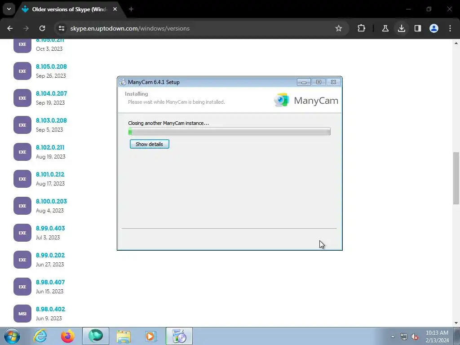This screenshot has width=460, height=345.
Task: Click the ManyCam installation progress bar
Action: (x=230, y=132)
